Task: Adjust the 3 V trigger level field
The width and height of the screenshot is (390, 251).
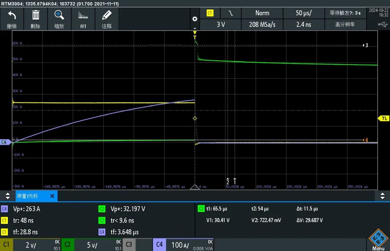Action: [x=221, y=25]
